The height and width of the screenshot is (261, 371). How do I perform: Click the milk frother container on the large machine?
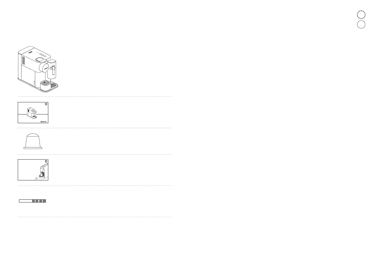pyautogui.click(x=52, y=69)
